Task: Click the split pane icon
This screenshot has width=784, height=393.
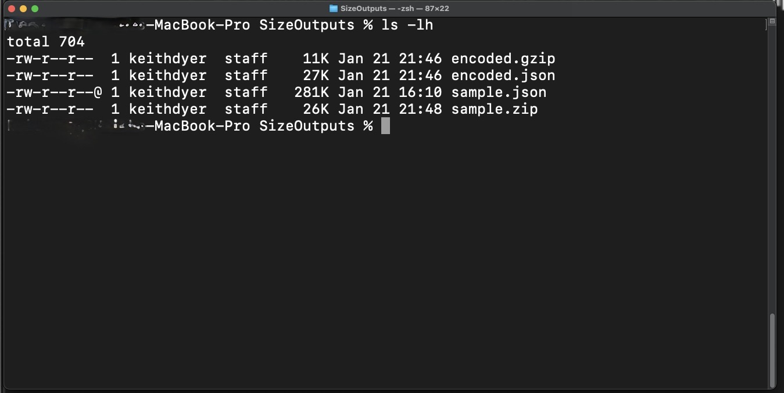Action: (x=772, y=21)
